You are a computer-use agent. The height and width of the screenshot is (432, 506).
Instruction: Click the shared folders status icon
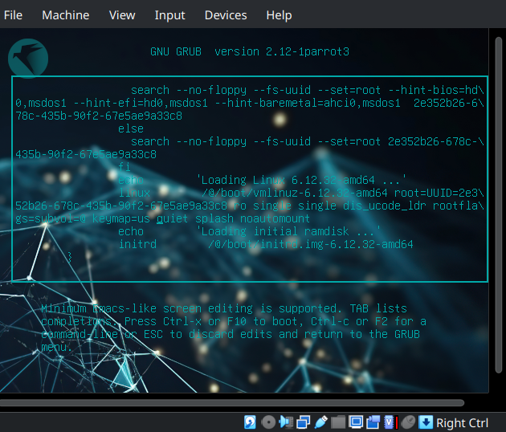pos(338,422)
